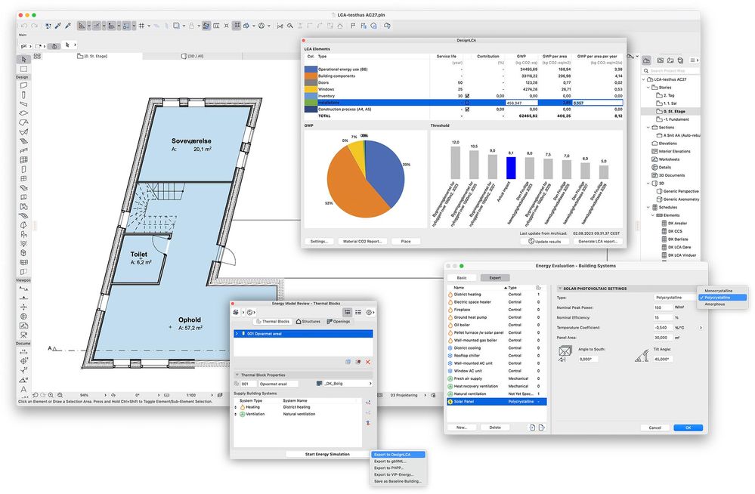
Task: Click the Generate LCA report button
Action: (x=598, y=241)
